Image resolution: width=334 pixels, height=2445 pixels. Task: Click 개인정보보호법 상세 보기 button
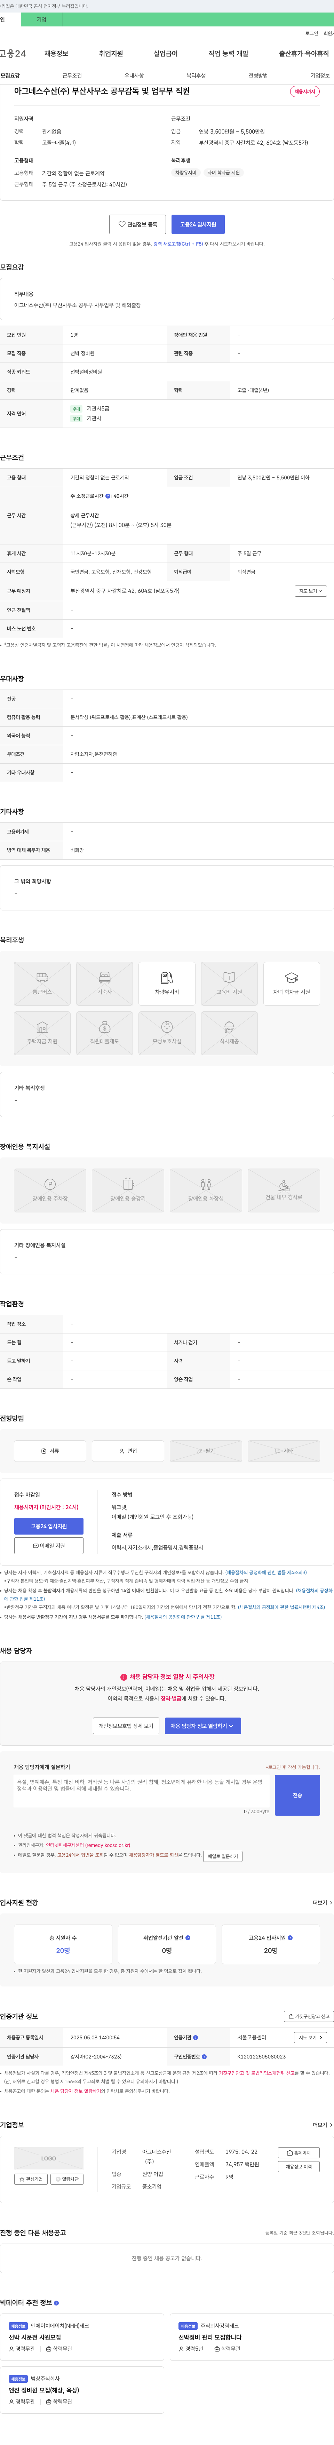126,1726
